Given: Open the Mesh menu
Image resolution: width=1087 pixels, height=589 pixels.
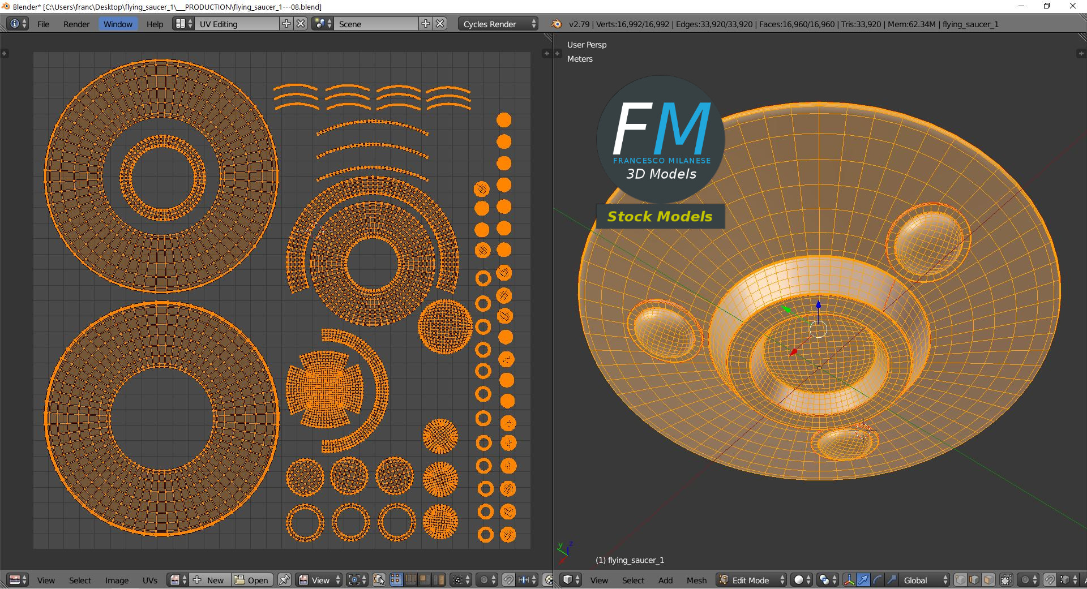Looking at the screenshot, I should tap(696, 580).
